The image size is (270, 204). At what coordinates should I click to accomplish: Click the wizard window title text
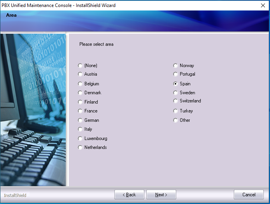tap(58, 5)
